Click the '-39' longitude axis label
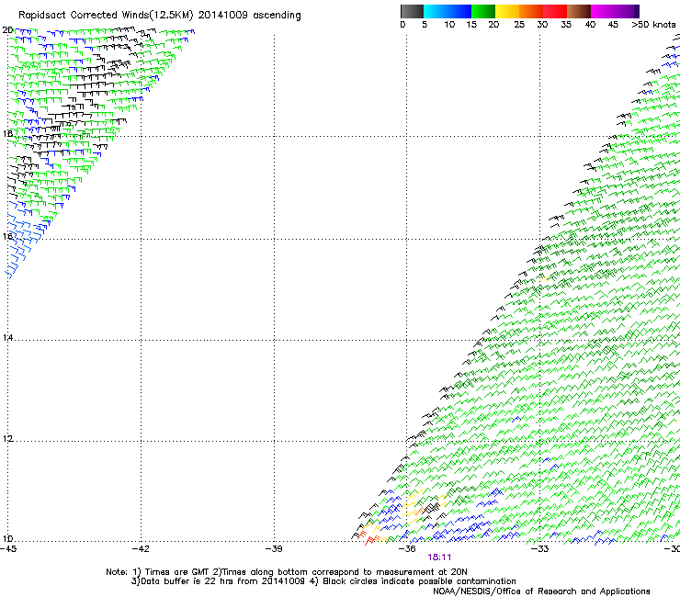Viewport: 680px width, 597px height. point(274,549)
